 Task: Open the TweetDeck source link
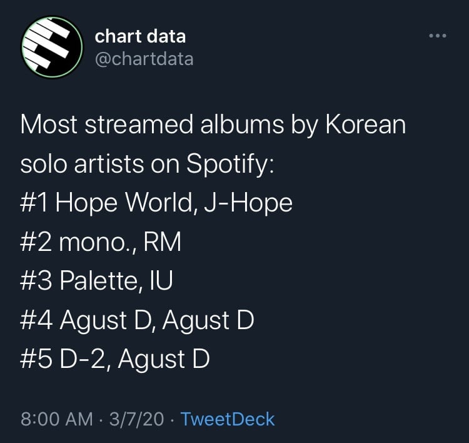pos(228,419)
